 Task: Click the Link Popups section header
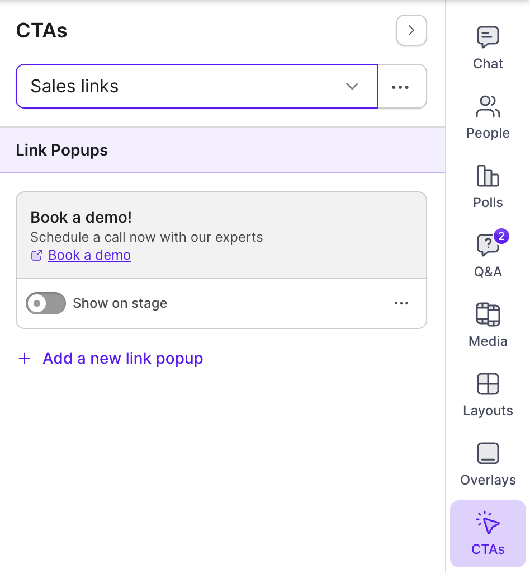223,150
